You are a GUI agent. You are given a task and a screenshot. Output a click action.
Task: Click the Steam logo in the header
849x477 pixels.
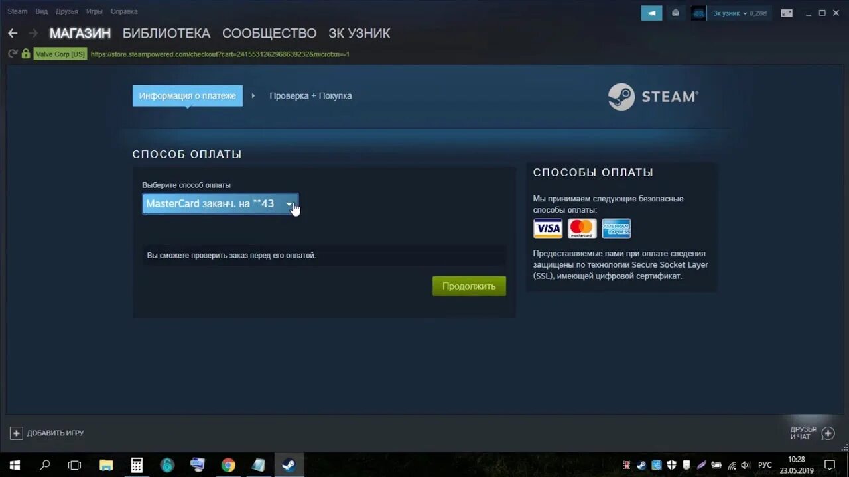pyautogui.click(x=653, y=97)
